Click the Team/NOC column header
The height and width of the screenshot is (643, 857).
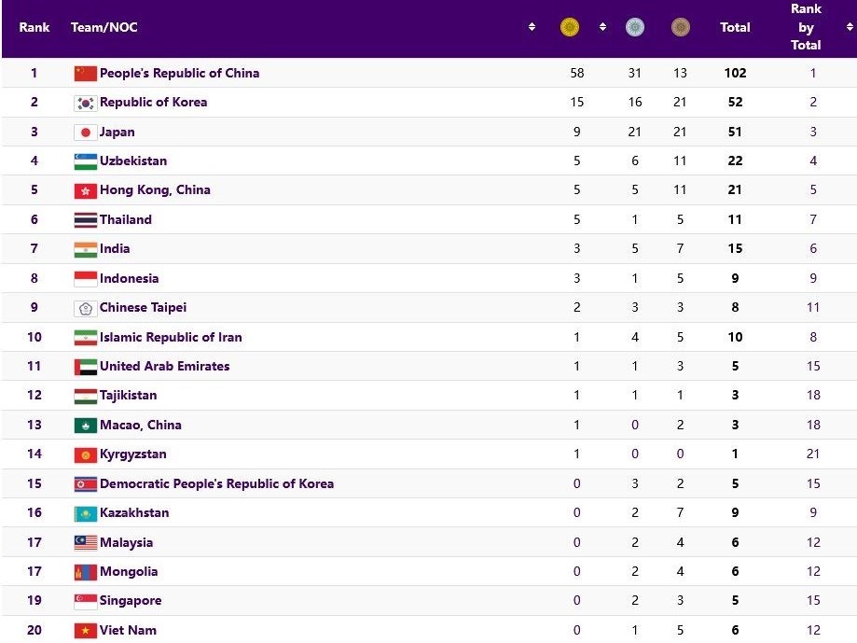click(104, 27)
